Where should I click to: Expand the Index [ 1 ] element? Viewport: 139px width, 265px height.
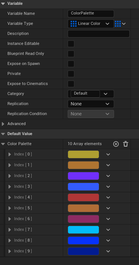click(10, 165)
